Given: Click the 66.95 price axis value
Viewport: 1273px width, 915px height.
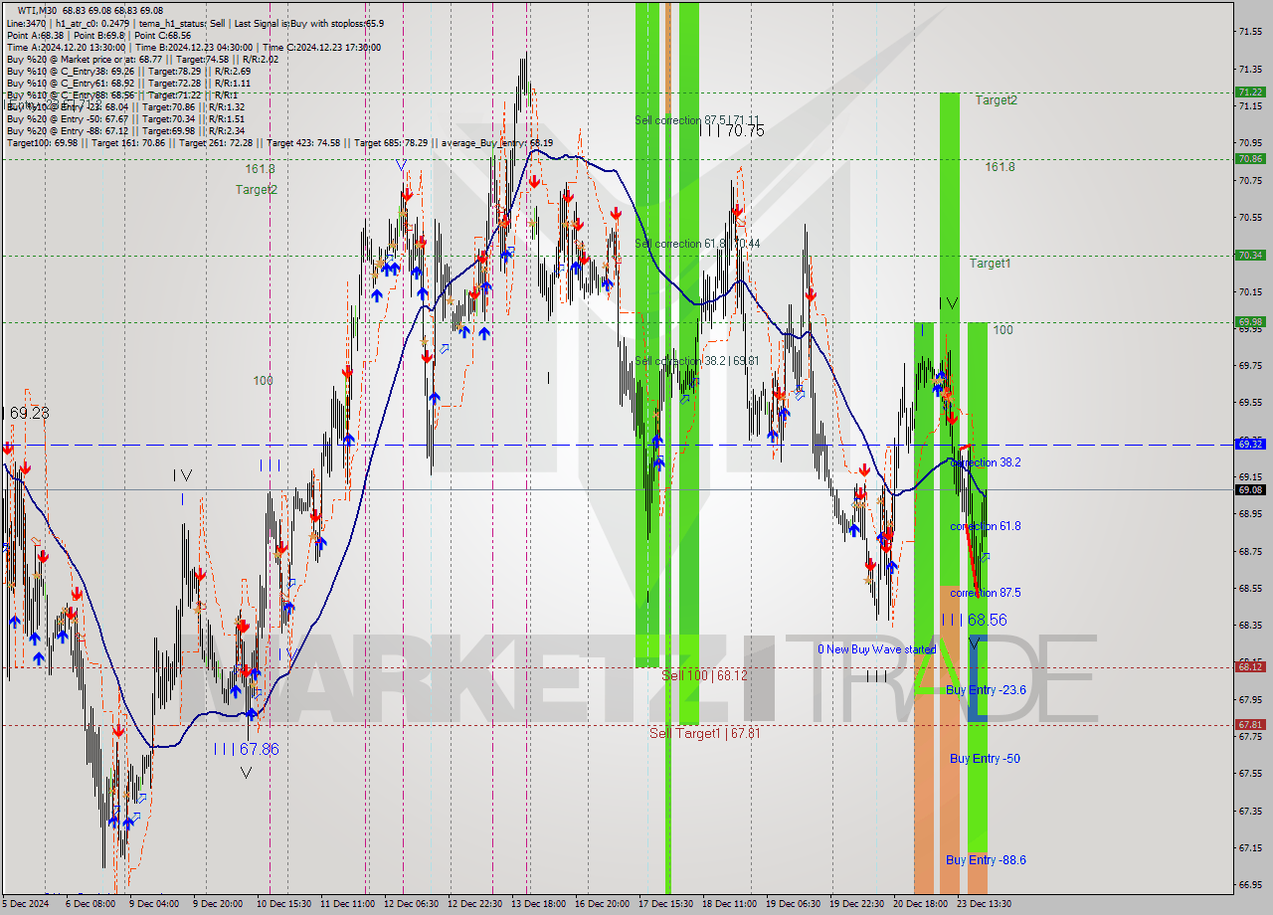Looking at the screenshot, I should pos(1251,884).
